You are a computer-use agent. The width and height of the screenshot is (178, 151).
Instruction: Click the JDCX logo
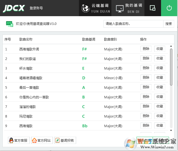coord(14,8)
